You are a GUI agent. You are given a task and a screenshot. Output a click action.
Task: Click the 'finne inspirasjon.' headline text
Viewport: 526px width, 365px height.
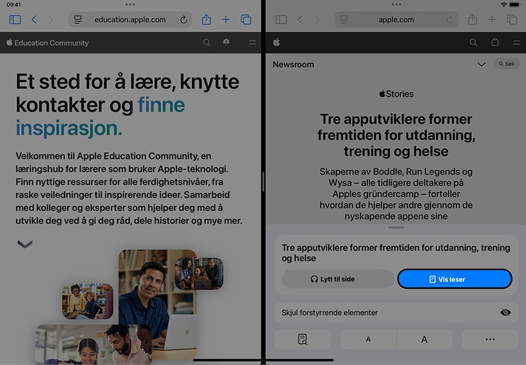pyautogui.click(x=101, y=117)
